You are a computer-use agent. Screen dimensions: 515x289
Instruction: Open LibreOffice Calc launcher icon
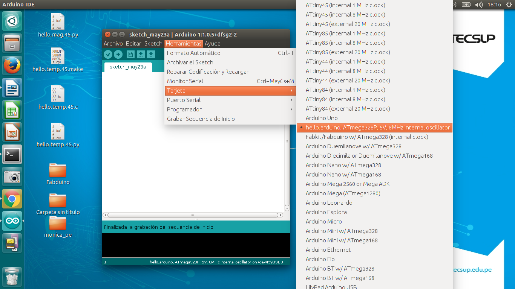click(x=12, y=110)
